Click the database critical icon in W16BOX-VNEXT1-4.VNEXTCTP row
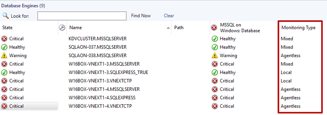 click(x=215, y=106)
